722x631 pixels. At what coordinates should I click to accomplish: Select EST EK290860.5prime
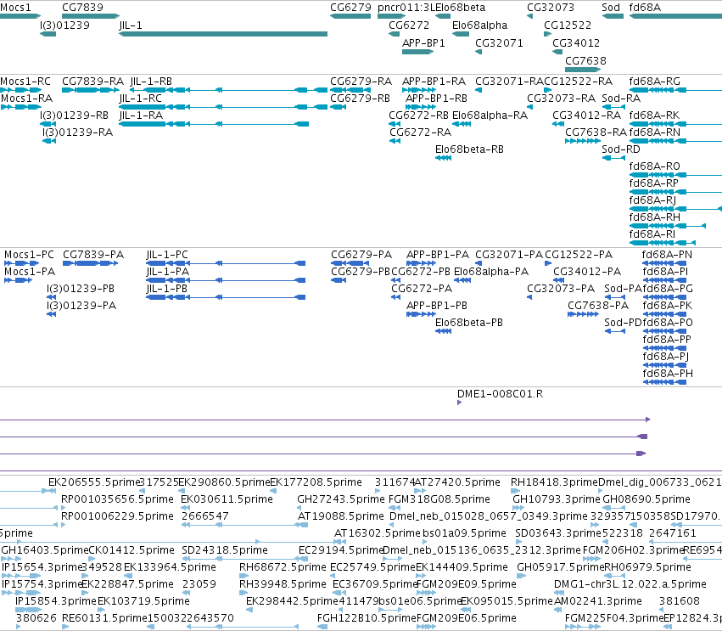[x=181, y=491]
